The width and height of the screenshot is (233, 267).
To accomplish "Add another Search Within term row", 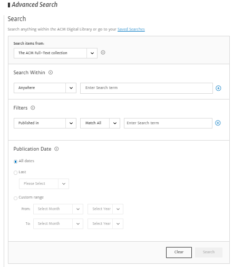I will point(218,88).
